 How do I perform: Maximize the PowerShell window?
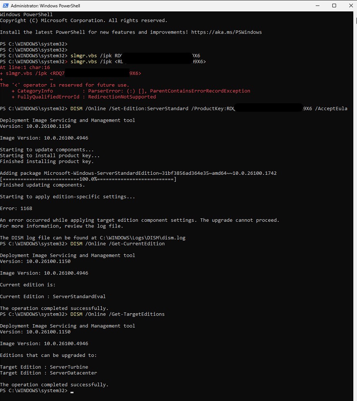click(334, 6)
